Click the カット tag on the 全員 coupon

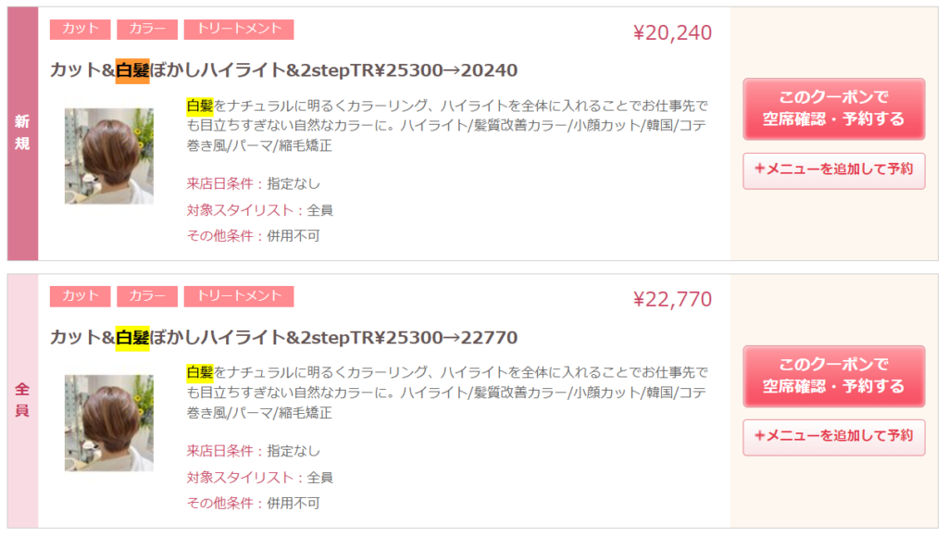click(81, 296)
